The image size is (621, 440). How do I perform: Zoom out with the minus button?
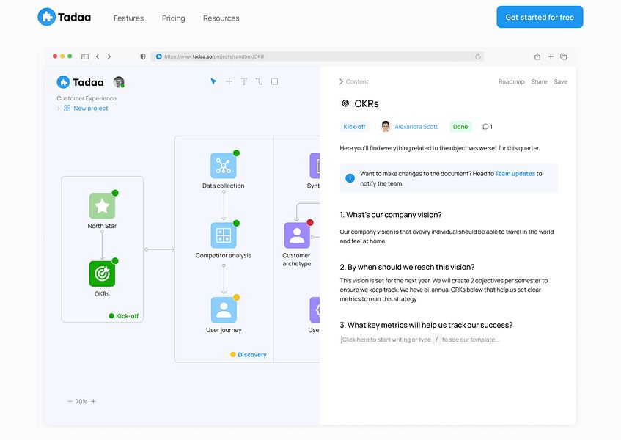point(70,402)
